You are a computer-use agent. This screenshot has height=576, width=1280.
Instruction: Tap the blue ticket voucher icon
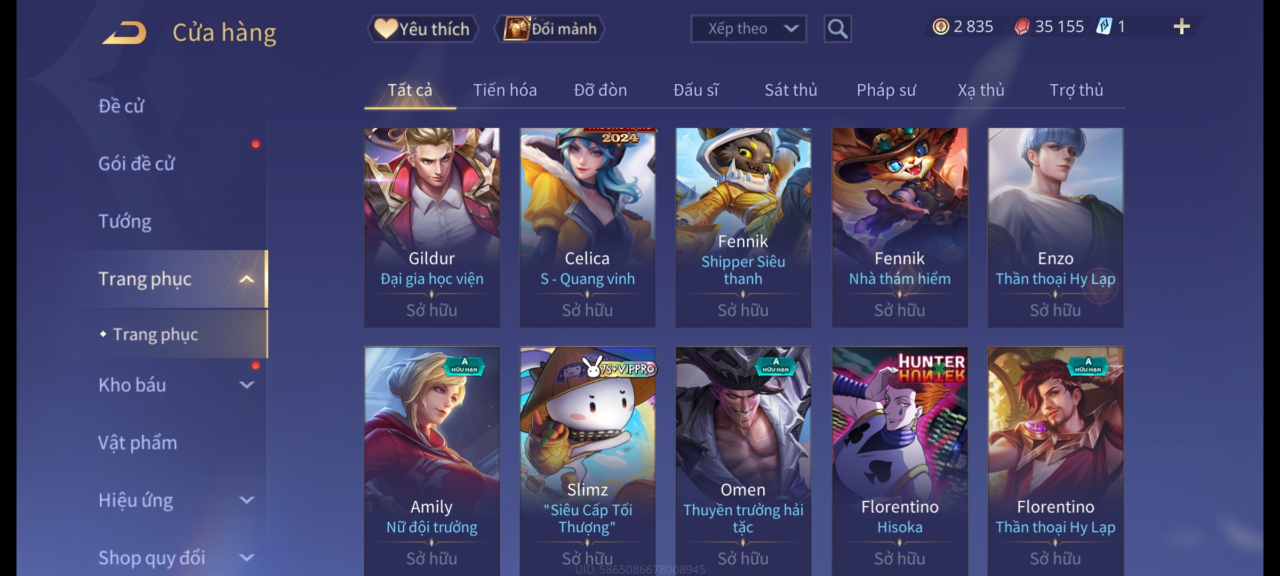pyautogui.click(x=1104, y=26)
